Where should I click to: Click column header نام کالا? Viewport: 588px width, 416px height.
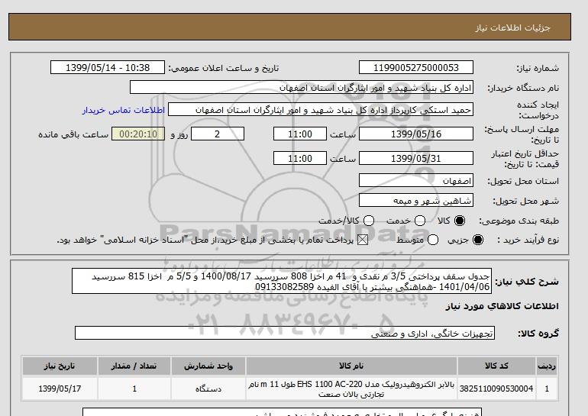tap(351, 366)
